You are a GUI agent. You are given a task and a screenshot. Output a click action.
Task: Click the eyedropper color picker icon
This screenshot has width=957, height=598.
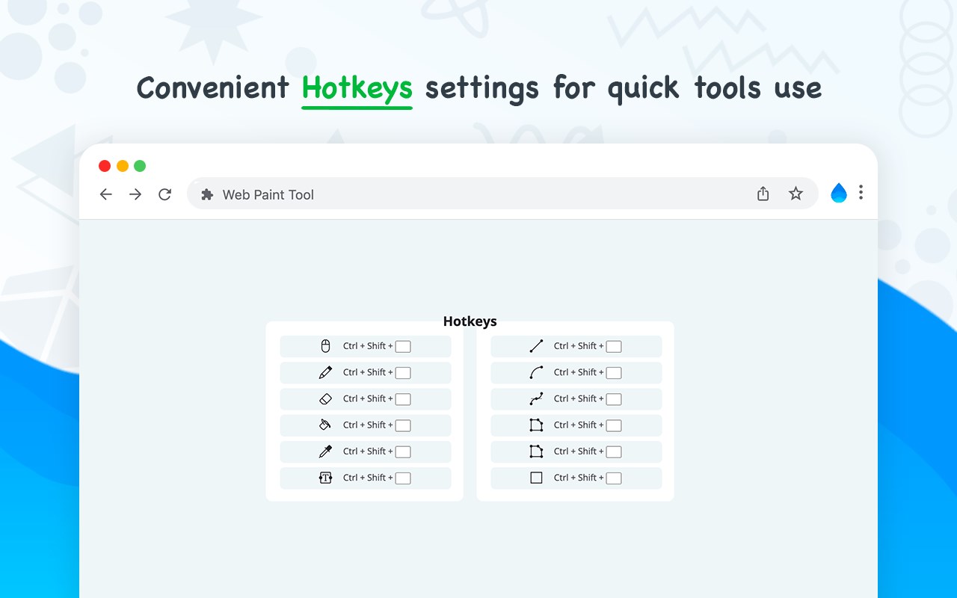(x=325, y=451)
